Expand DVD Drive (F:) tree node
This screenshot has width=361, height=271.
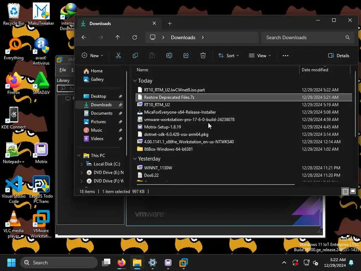81,181
